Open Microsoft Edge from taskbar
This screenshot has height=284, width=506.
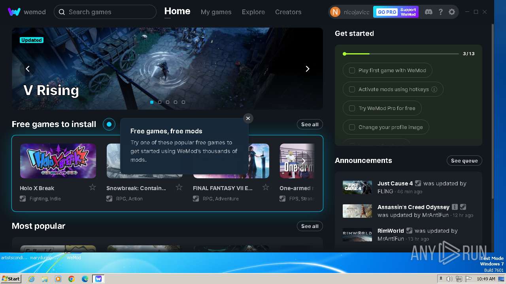coord(85,279)
